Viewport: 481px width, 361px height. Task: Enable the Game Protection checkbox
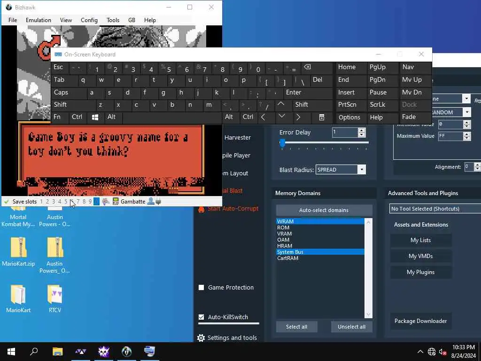(x=201, y=288)
